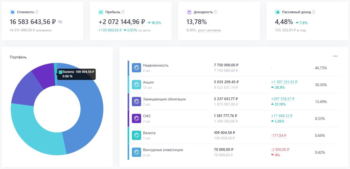Click the Валюта category icon

tap(136, 135)
